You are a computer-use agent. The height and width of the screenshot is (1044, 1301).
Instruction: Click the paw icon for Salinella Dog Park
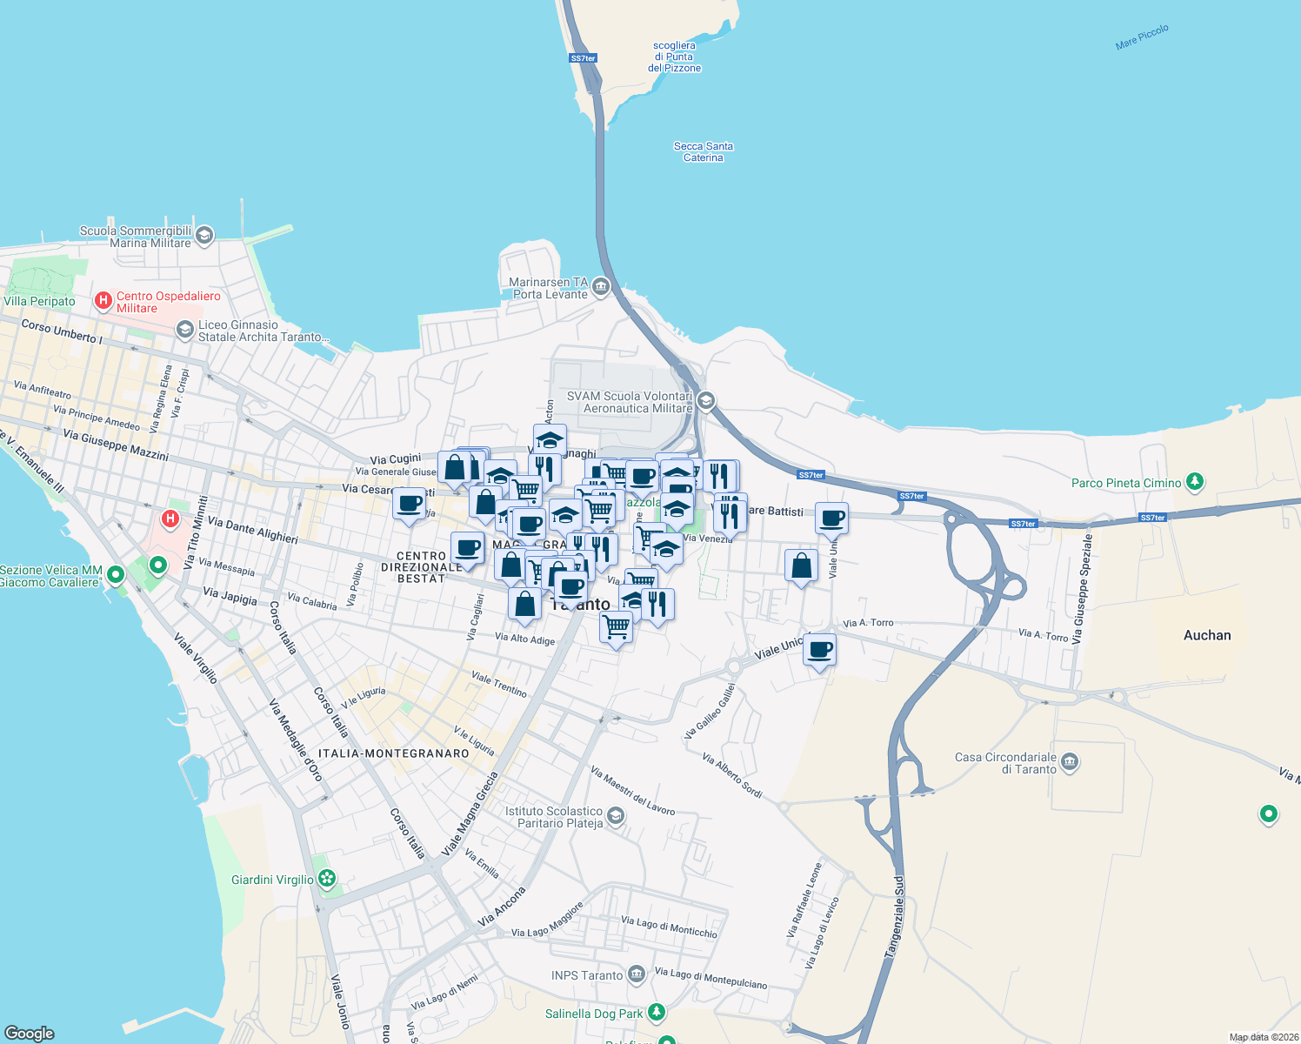657,1013
